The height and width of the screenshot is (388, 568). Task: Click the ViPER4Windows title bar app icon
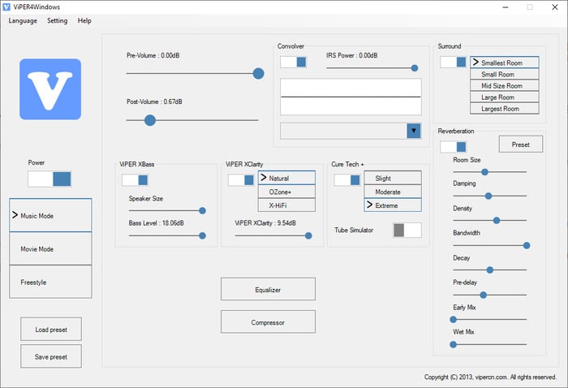[6, 6]
